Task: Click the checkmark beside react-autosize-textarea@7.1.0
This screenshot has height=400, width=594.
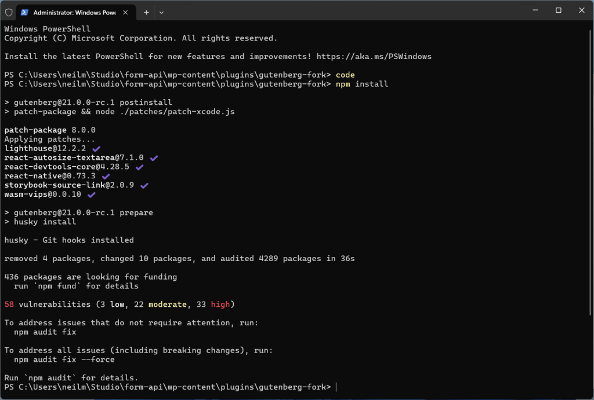Action: [154, 158]
